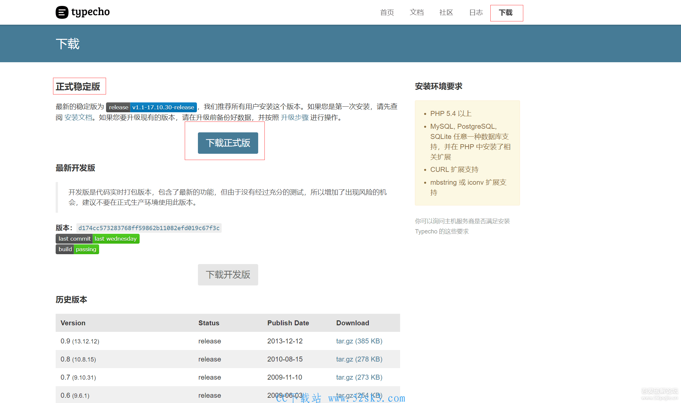This screenshot has width=681, height=403.
Task: Open the 文档 navigation item
Action: click(x=417, y=13)
